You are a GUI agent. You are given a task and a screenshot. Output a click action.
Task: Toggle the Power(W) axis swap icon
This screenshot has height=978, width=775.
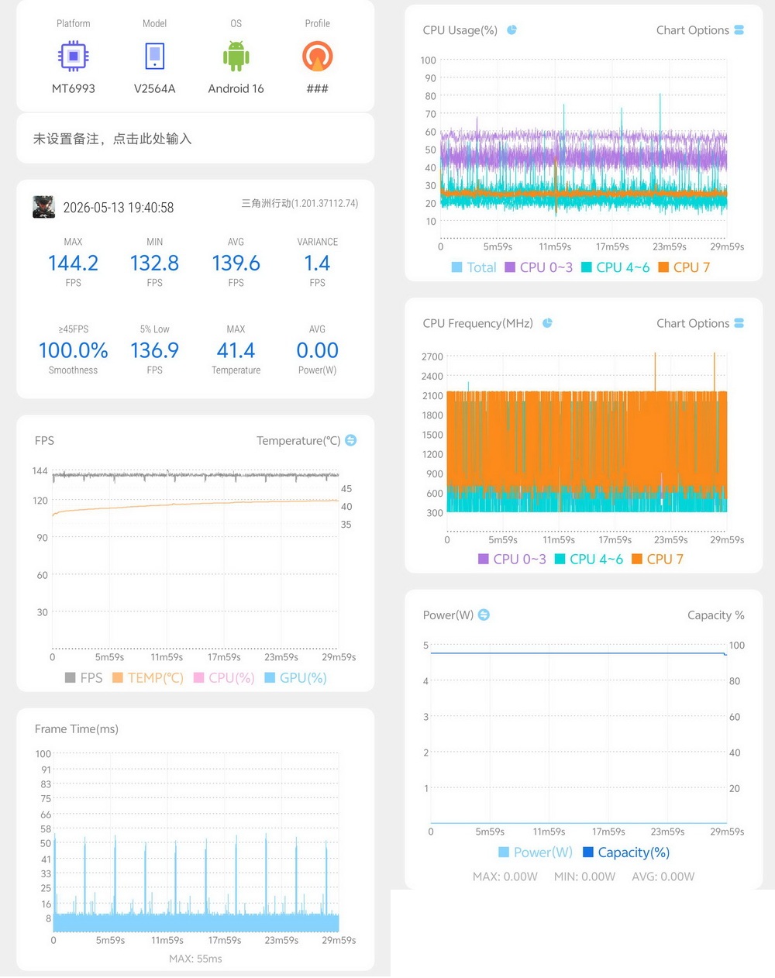tap(484, 615)
